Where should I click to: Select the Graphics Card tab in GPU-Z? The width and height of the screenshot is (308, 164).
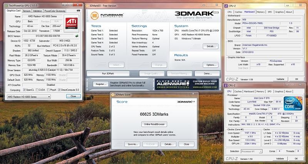14,11
